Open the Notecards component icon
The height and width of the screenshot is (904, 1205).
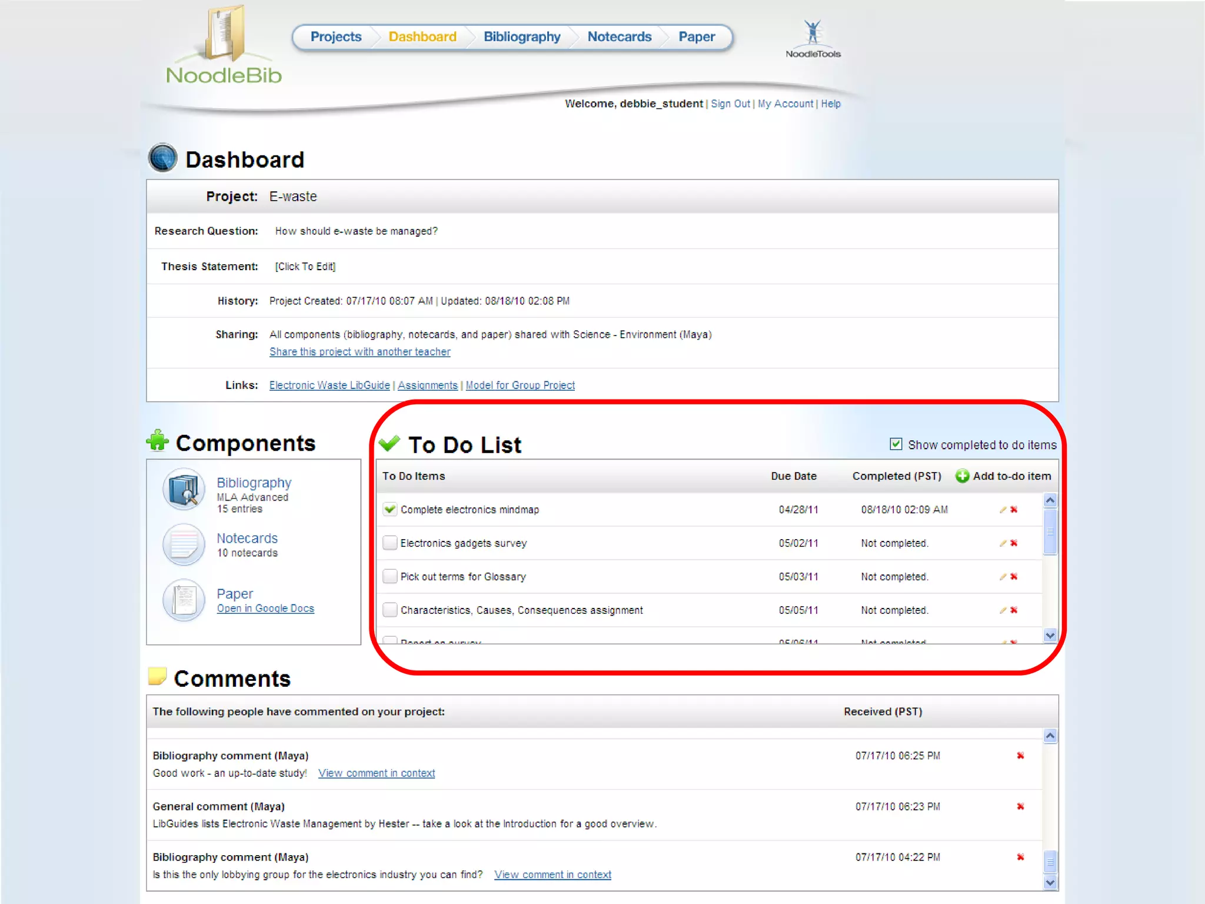[184, 544]
